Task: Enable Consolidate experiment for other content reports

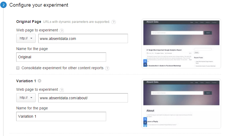Action: pos(18,68)
